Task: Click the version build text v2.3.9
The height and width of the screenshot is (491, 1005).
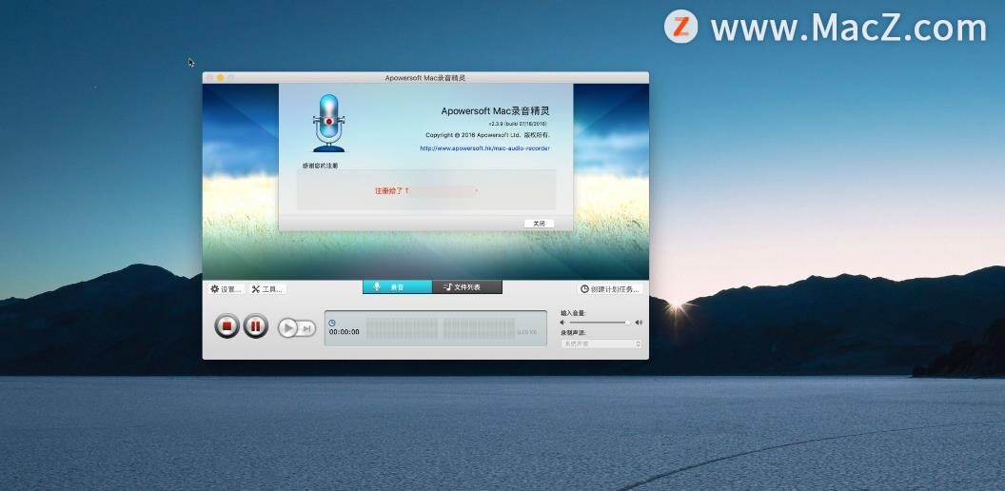Action: (x=517, y=123)
